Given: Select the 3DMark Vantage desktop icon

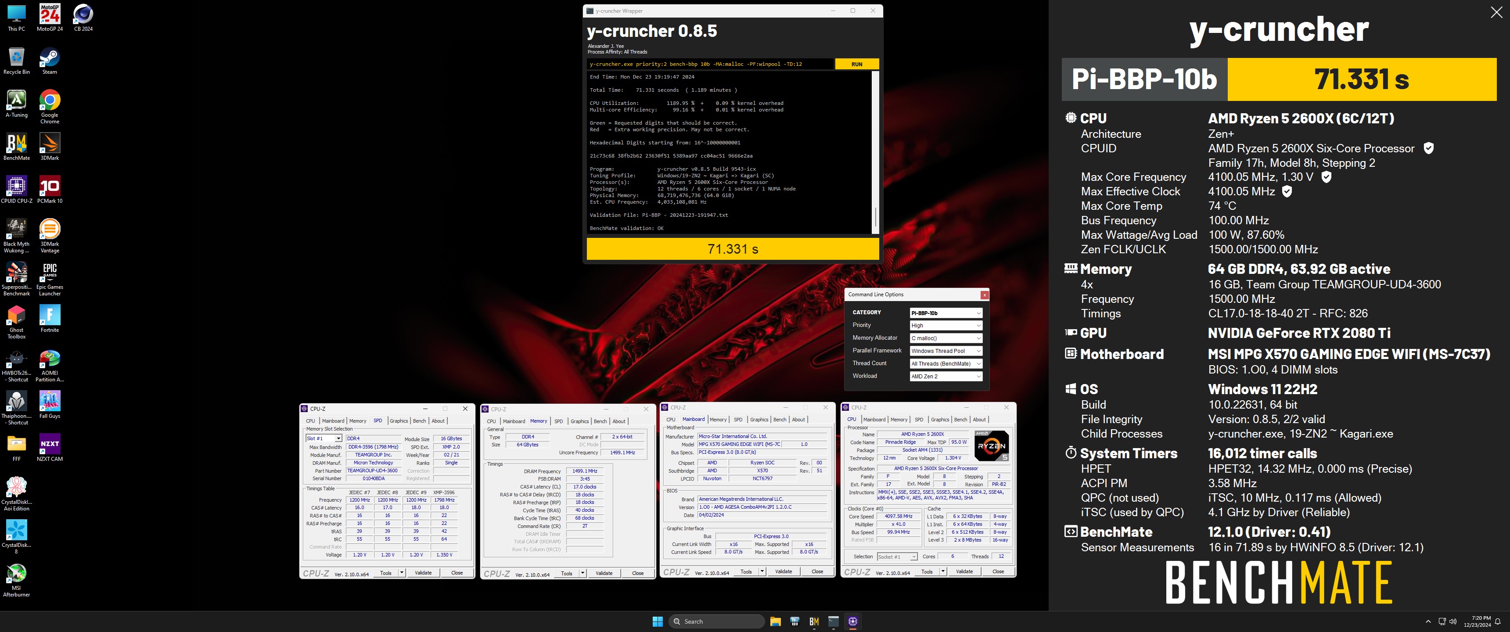Looking at the screenshot, I should [x=50, y=236].
